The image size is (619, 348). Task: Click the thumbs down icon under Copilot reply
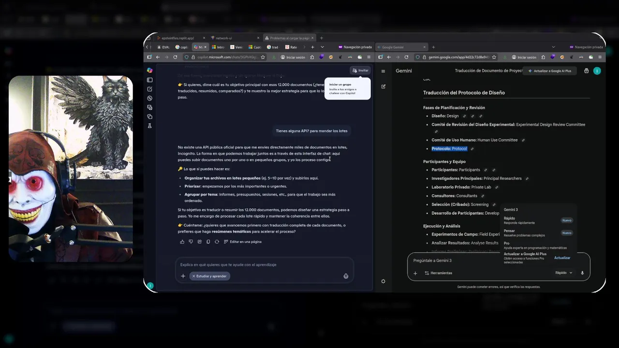(191, 242)
